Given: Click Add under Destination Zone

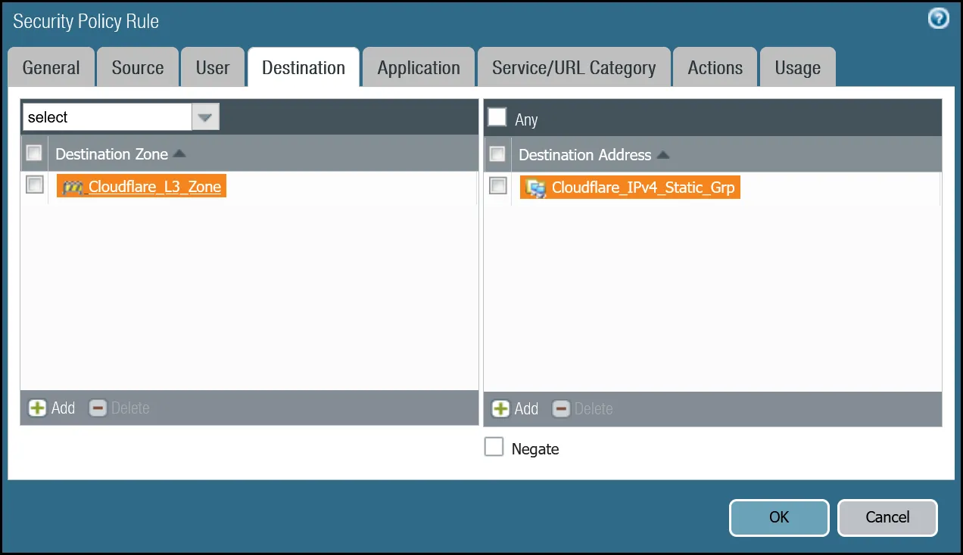Looking at the screenshot, I should [51, 408].
